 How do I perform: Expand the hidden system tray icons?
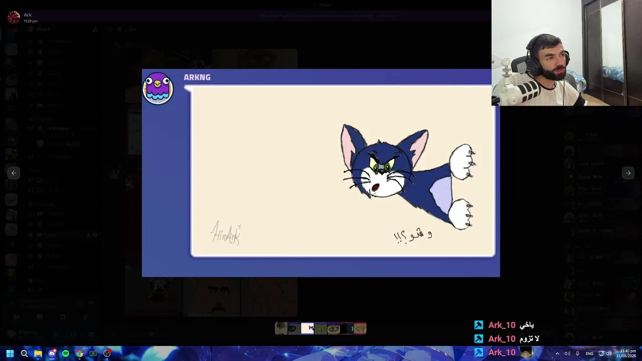(x=557, y=353)
